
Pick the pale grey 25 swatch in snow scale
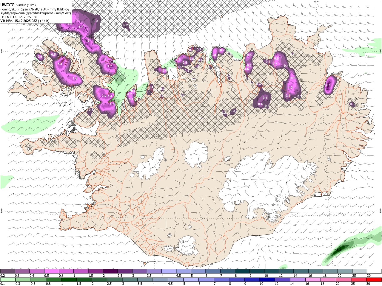tap(359, 271)
